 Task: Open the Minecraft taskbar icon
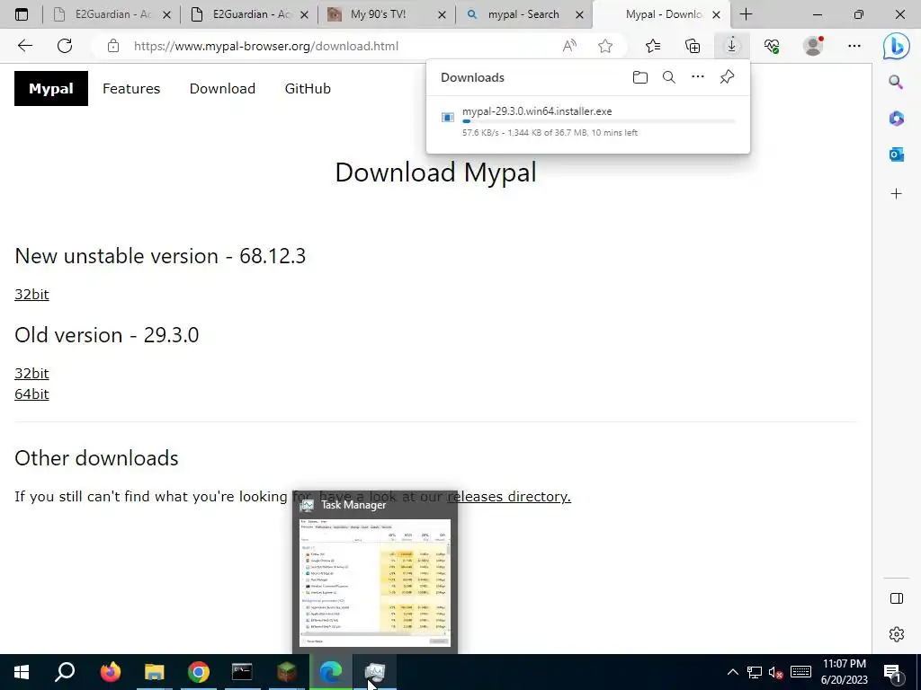(287, 672)
